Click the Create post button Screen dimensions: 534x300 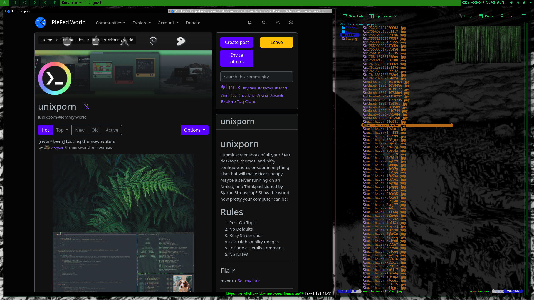237,42
